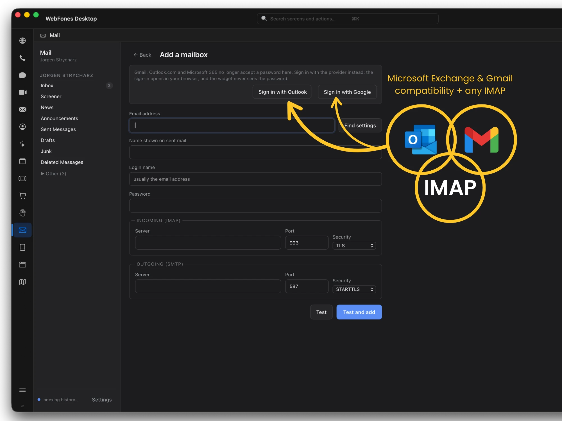Focus the Password field
562x421 pixels.
click(x=255, y=206)
